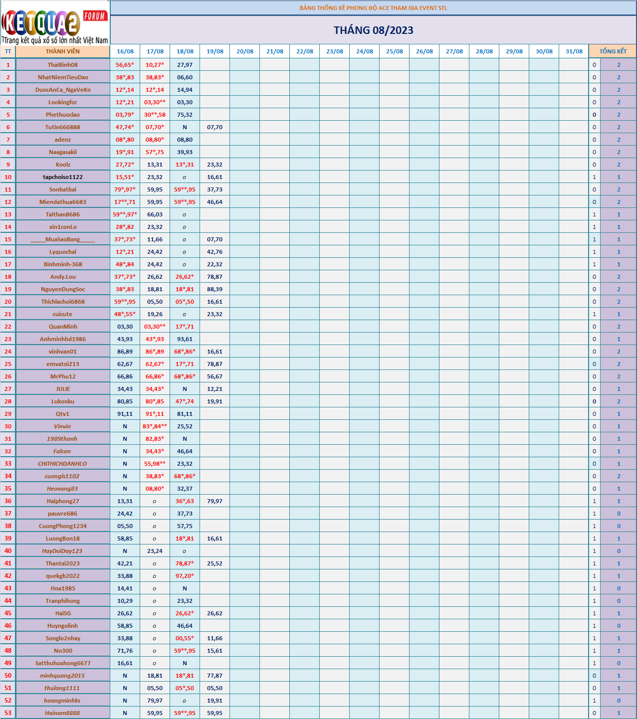Click cell 79,97 in Haiphong27 row
This screenshot has width=637, height=719.
coord(215,501)
